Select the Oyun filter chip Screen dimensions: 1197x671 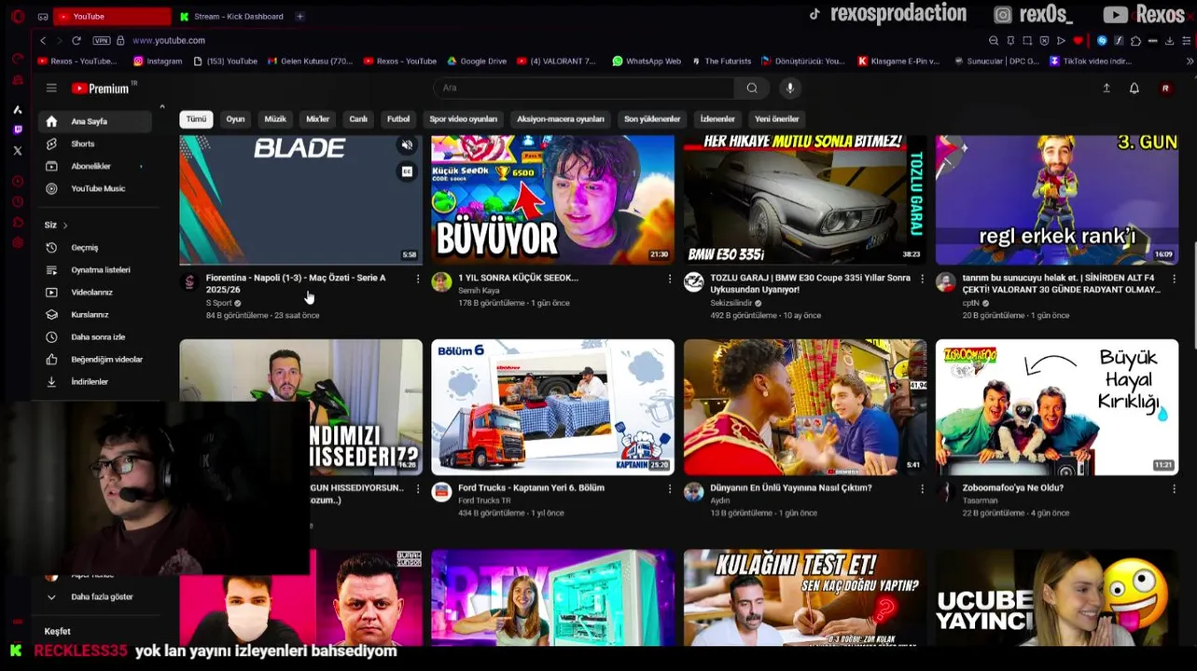(235, 119)
